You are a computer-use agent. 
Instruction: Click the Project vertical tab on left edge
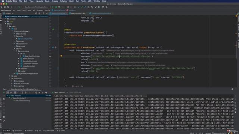[x=1, y=17]
